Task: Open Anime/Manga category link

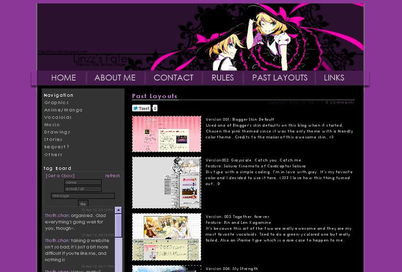Action: click(63, 110)
